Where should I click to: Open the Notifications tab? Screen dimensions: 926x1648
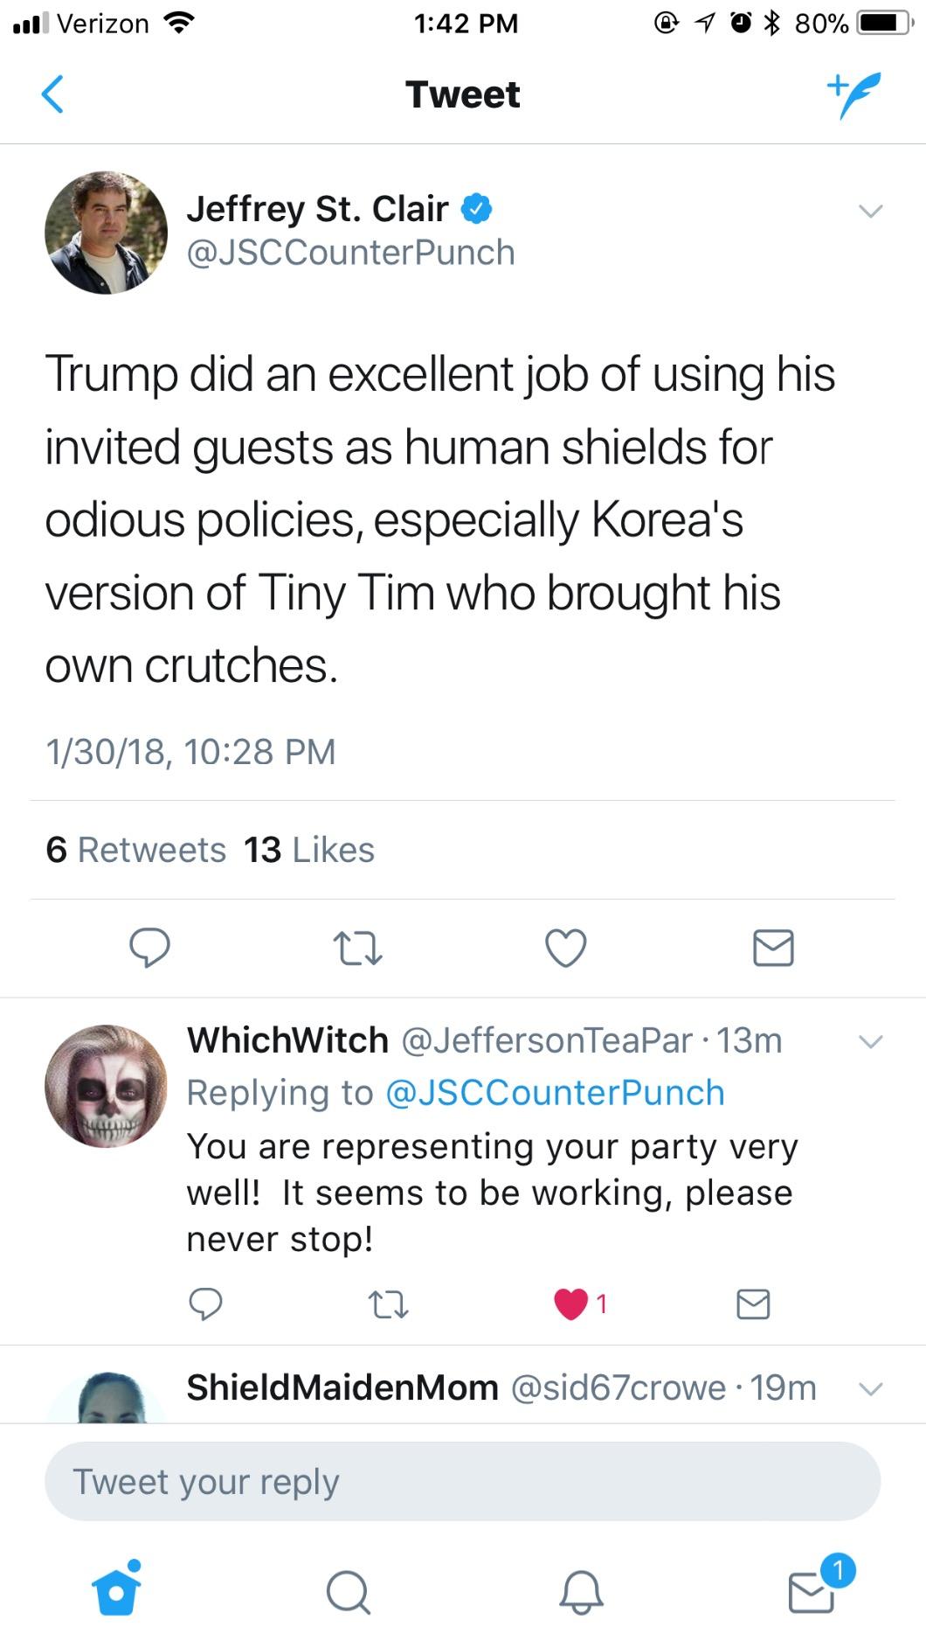(x=581, y=1591)
